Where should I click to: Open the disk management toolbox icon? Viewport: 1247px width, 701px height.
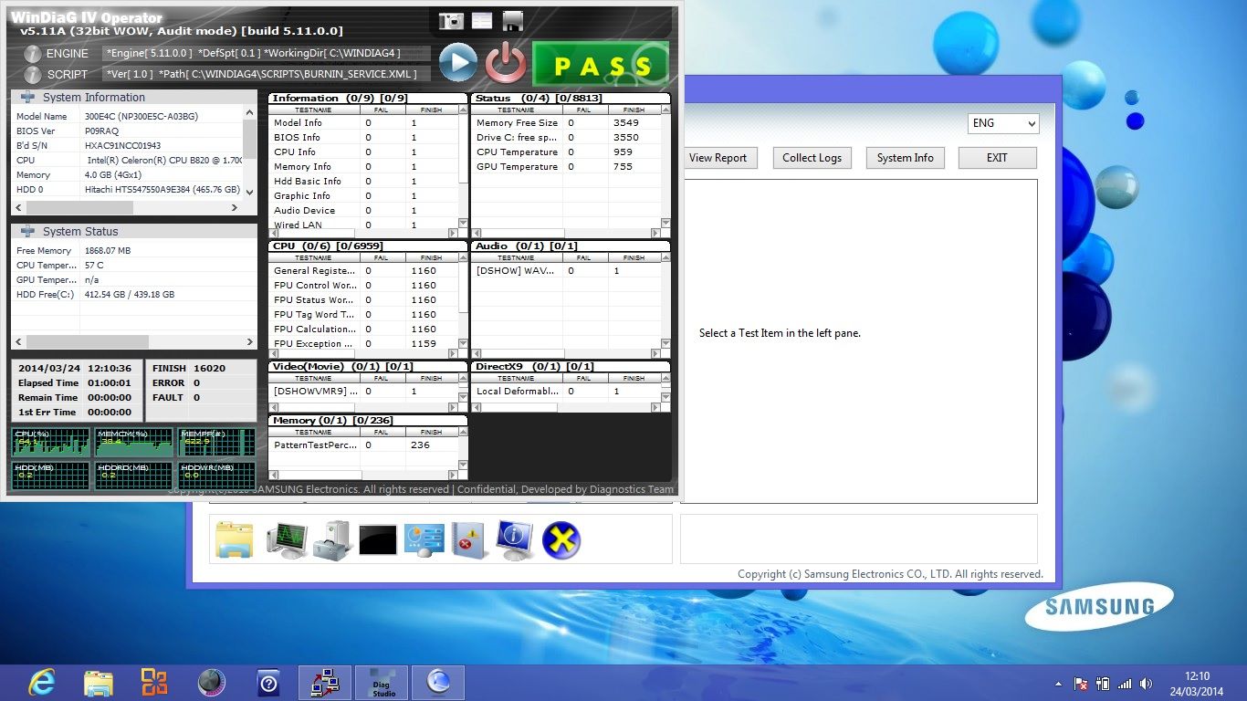(332, 539)
